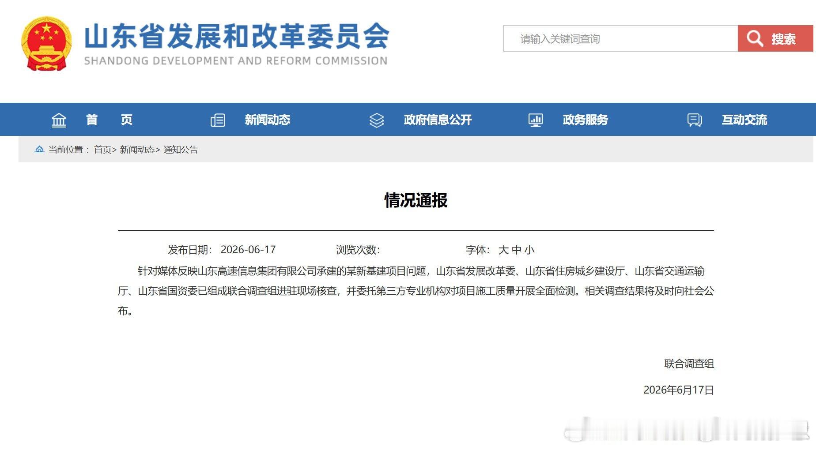Go to 通知公告 in the breadcrumb
This screenshot has width=816, height=450.
[x=181, y=150]
